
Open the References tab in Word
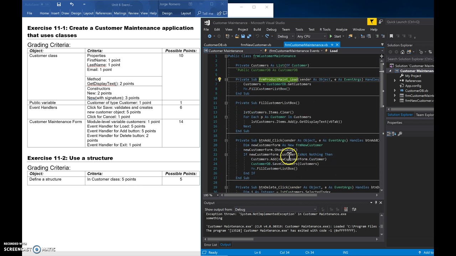(104, 13)
